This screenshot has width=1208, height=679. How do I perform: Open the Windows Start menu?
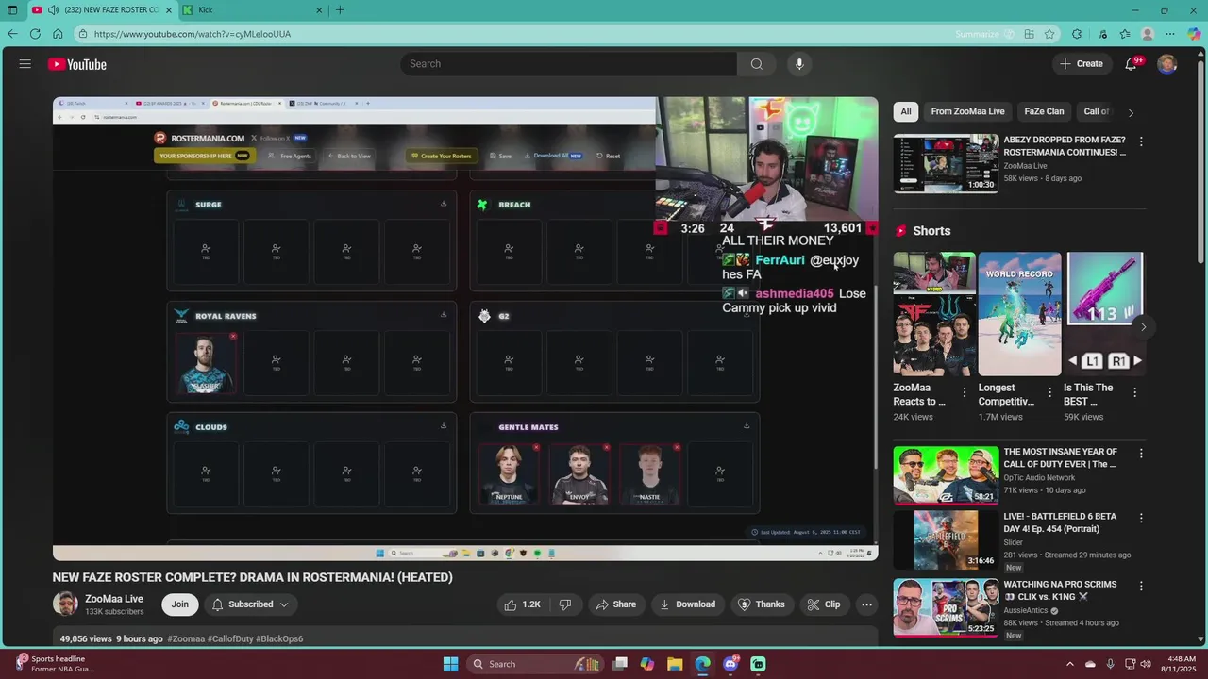451,664
